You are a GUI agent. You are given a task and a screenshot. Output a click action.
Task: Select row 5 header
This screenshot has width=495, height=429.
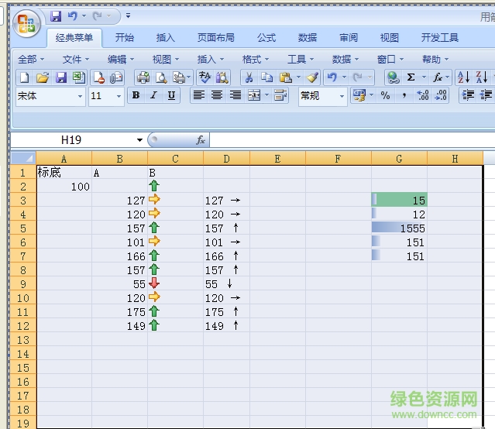(23, 228)
